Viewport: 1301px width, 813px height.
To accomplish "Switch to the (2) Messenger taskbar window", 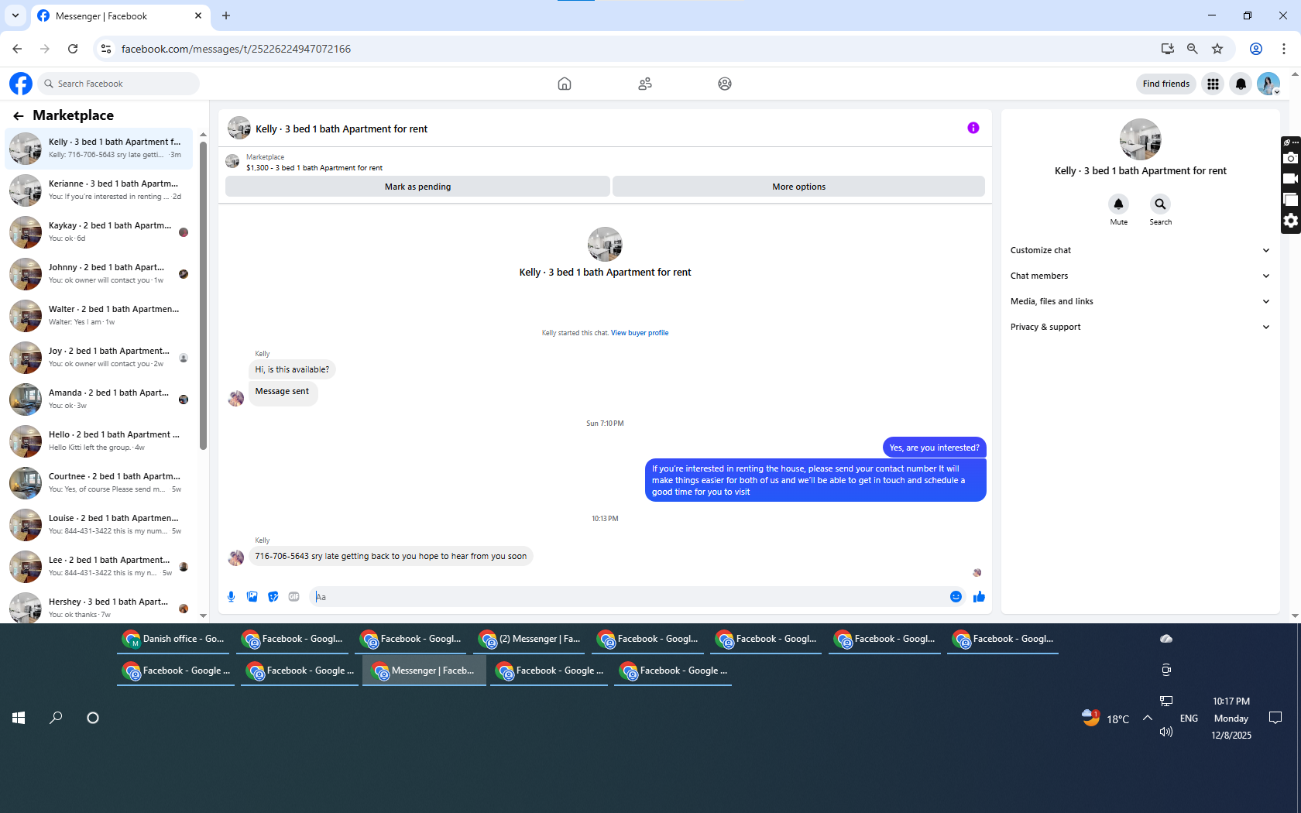I will [x=530, y=639].
